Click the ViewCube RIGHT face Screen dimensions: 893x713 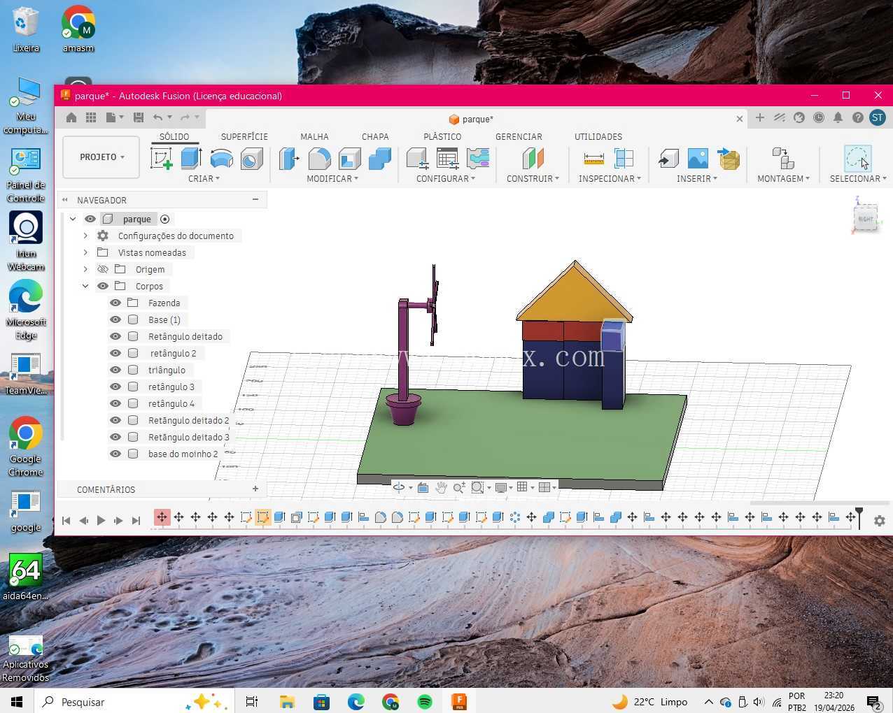point(866,219)
